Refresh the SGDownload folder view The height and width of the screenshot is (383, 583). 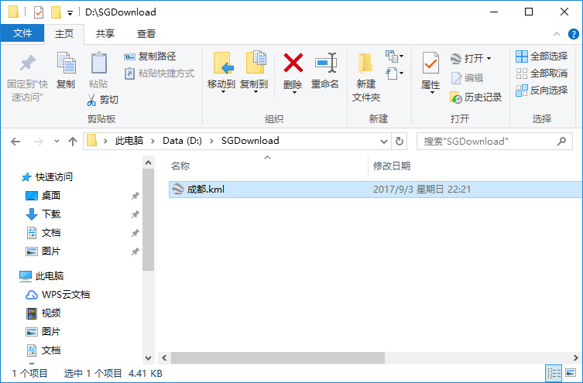[x=400, y=141]
